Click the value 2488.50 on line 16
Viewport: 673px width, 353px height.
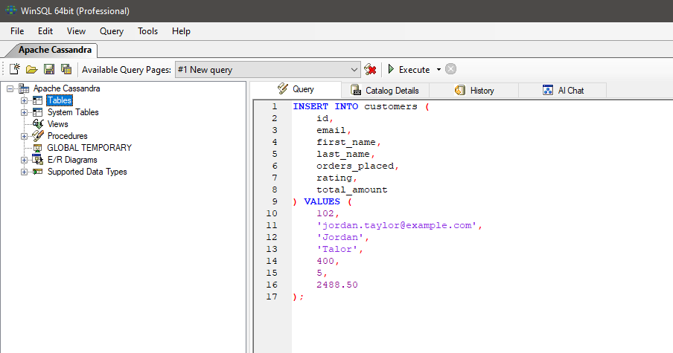337,285
